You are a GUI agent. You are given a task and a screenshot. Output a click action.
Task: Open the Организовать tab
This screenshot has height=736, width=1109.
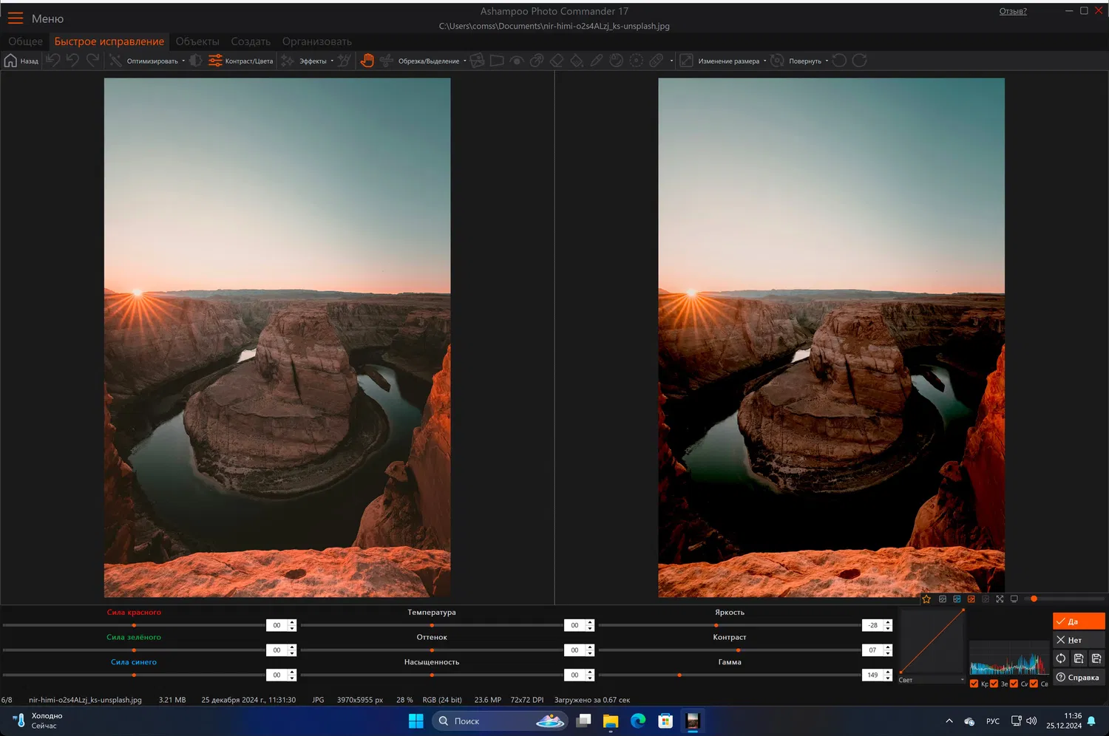click(x=316, y=41)
